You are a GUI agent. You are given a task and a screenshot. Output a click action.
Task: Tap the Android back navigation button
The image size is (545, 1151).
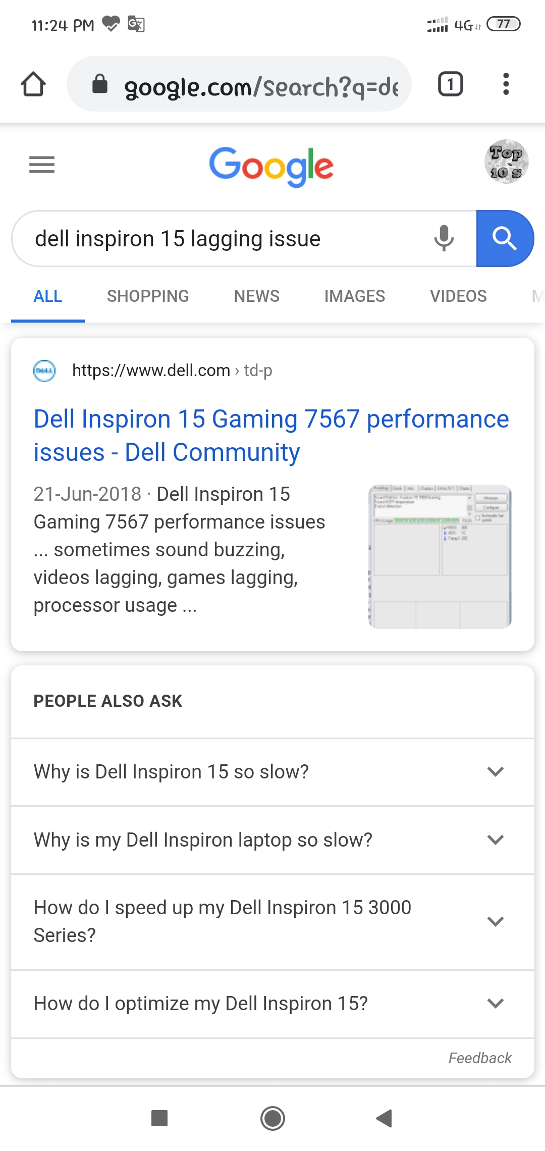pyautogui.click(x=385, y=1118)
